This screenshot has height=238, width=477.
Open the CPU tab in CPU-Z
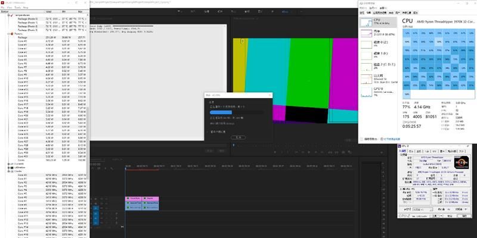(x=403, y=151)
